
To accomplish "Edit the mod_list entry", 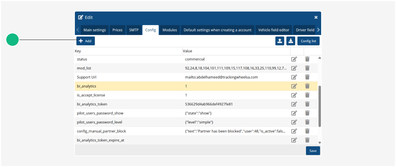I will [294, 68].
